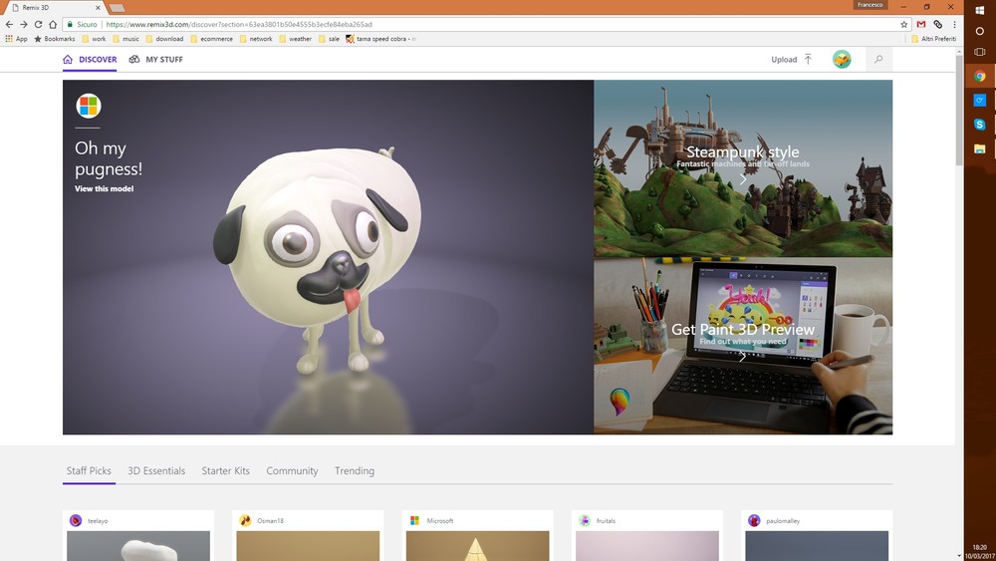Go back in browser history

pyautogui.click(x=9, y=24)
